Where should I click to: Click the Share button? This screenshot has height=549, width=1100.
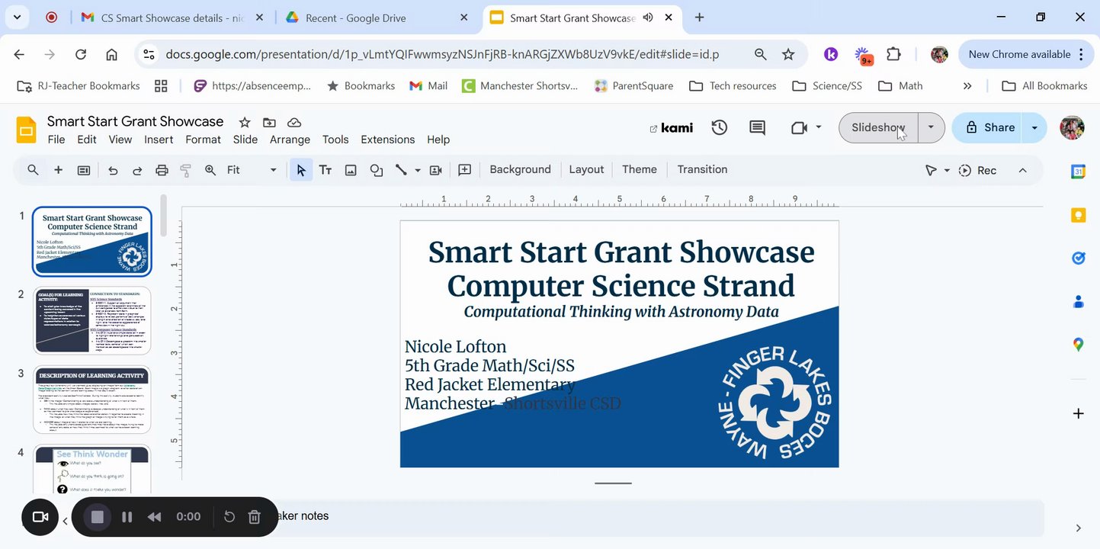(x=989, y=127)
